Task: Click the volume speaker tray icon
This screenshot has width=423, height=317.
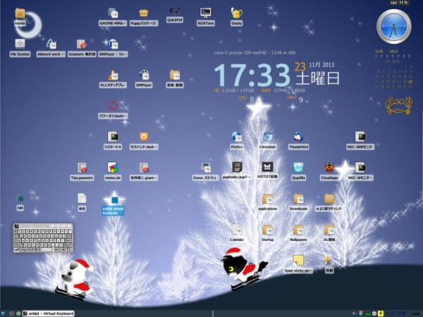Action: click(x=355, y=313)
